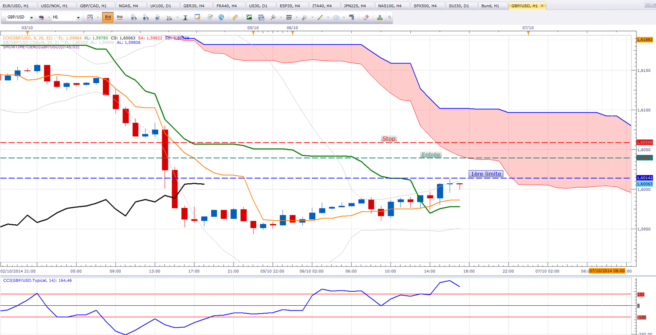Click the green hierarchy tree icon
This screenshot has width=656, height=335.
pos(380,17)
